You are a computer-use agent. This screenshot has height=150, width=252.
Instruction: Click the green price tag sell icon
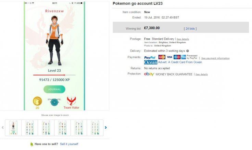32,144
